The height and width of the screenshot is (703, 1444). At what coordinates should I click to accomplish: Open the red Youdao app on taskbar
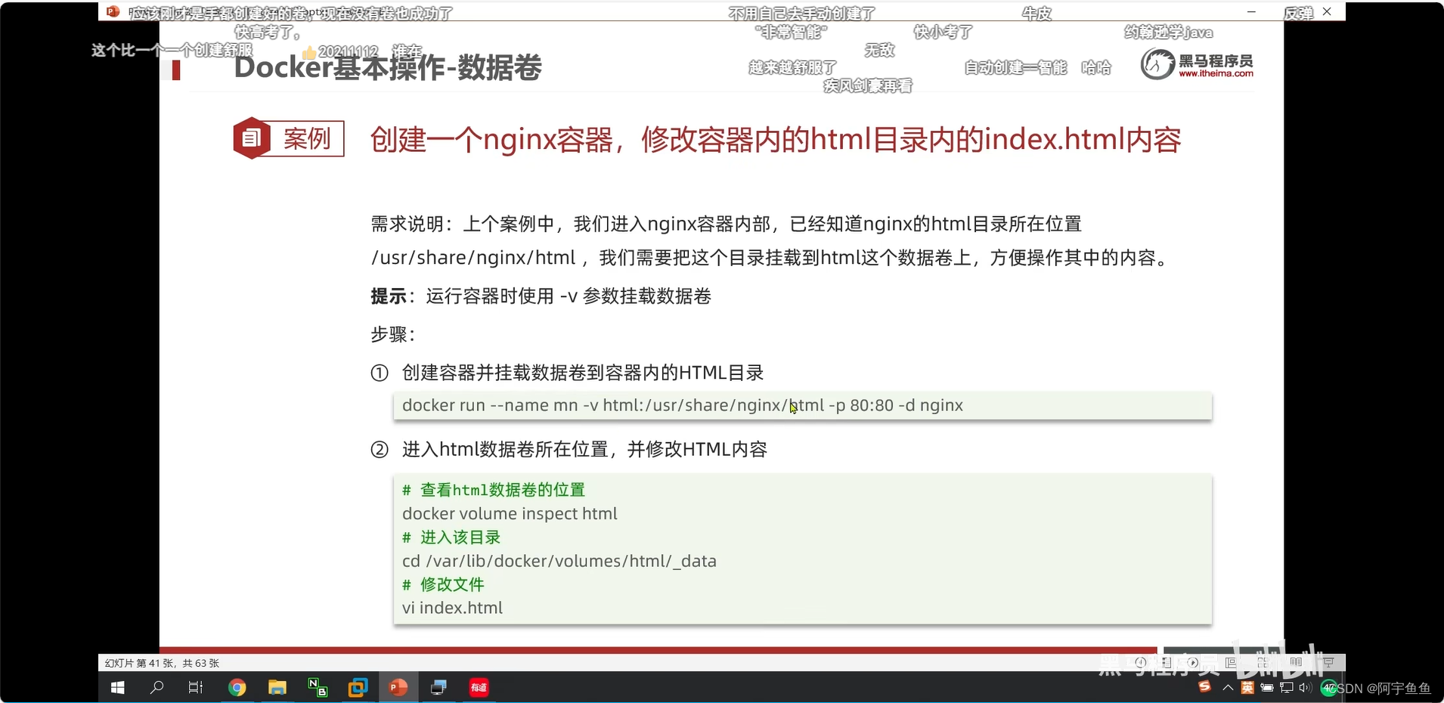(x=479, y=687)
